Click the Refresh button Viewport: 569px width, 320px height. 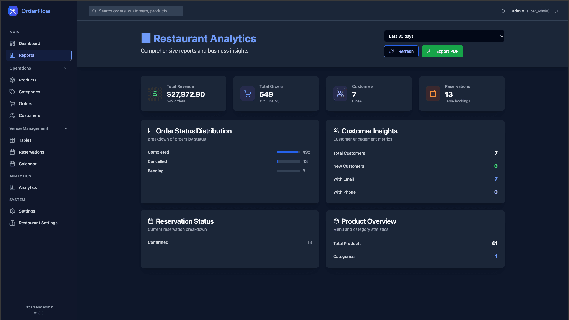point(401,51)
